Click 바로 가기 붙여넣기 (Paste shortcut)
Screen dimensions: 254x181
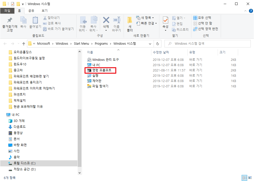[x=59, y=29]
